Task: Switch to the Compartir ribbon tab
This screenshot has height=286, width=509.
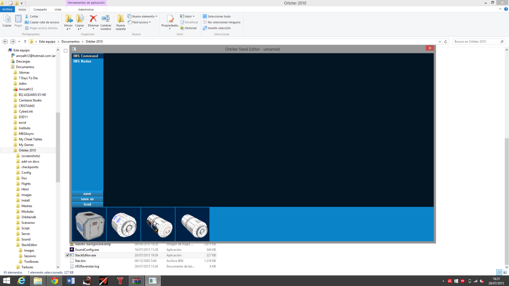Action: click(40, 9)
